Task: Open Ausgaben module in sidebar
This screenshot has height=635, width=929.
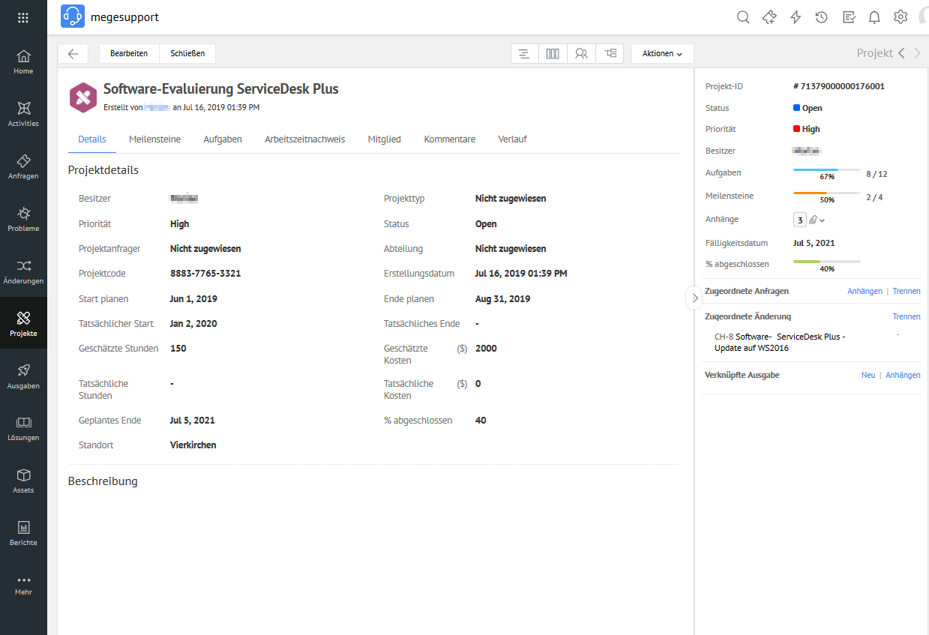Action: [23, 376]
